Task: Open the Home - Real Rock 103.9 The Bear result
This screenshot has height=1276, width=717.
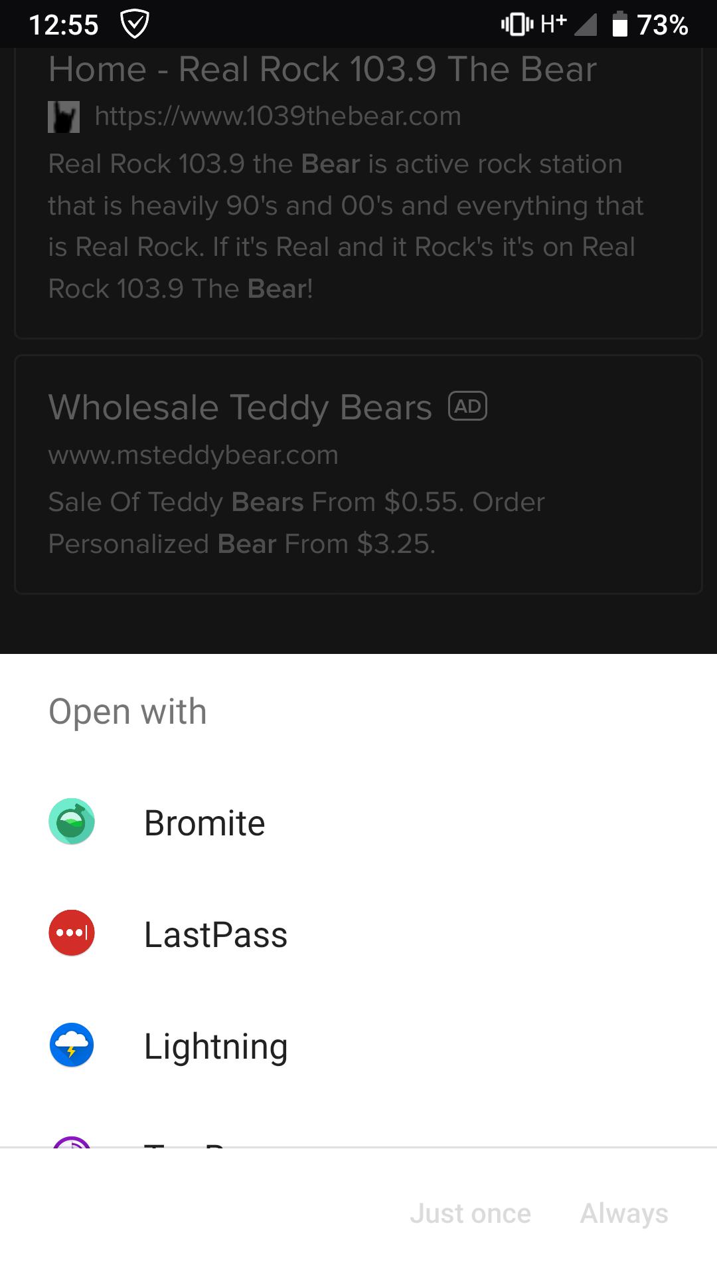Action: point(323,69)
